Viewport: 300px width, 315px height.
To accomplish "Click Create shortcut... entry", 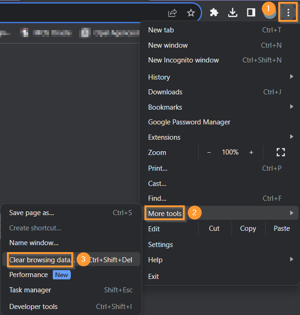I will tap(71, 228).
